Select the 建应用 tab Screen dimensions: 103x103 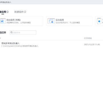pos(3,12)
